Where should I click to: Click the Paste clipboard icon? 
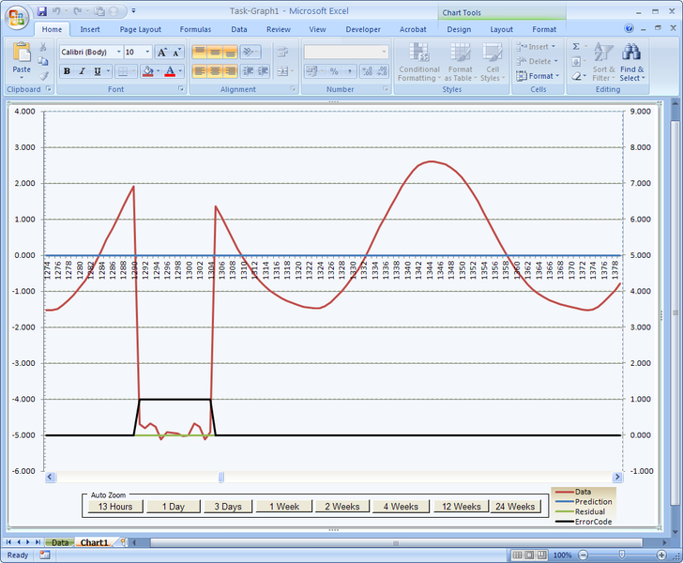pos(21,53)
